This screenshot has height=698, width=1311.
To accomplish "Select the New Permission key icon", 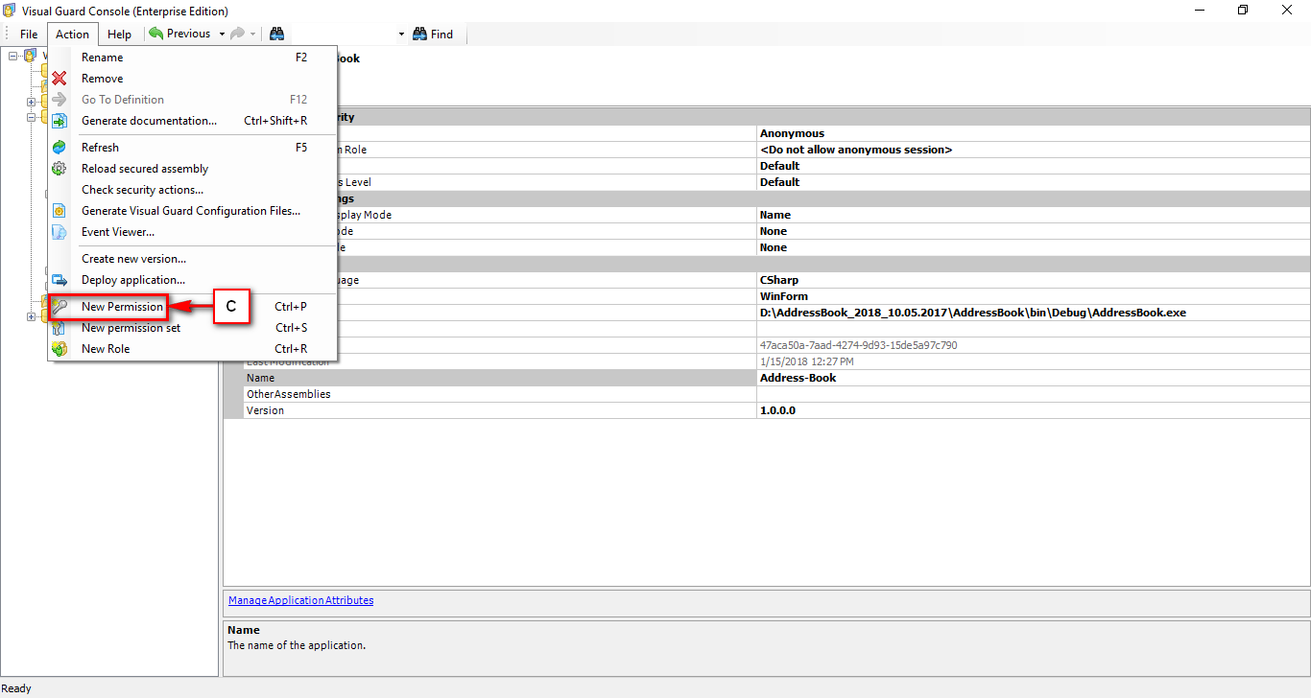I will click(60, 307).
